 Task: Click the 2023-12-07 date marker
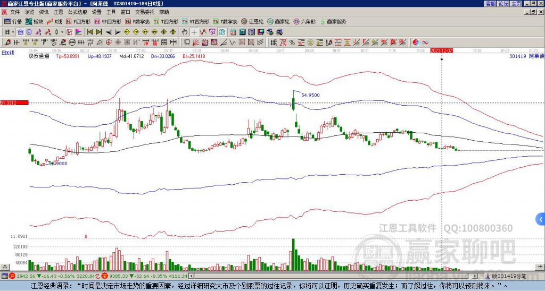441,50
